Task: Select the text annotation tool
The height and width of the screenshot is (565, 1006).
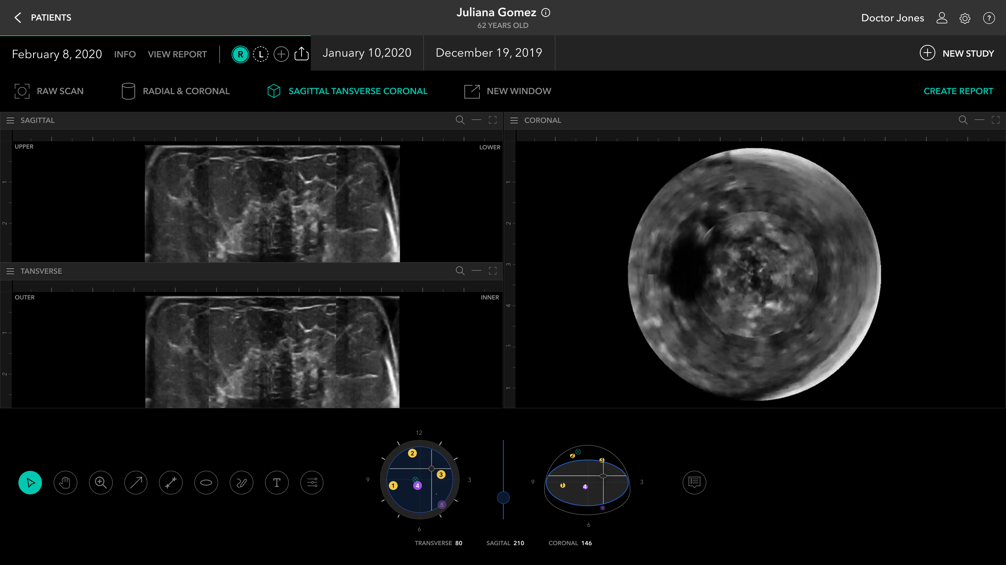Action: 277,483
